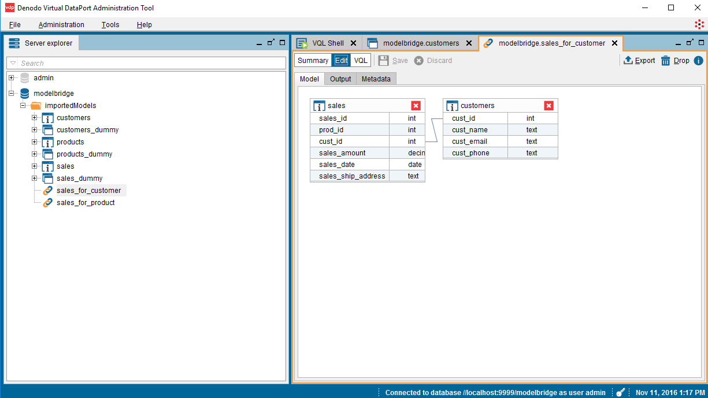Screen dimensions: 708x398
Task: Switch to VQL view mode
Action: 361,61
